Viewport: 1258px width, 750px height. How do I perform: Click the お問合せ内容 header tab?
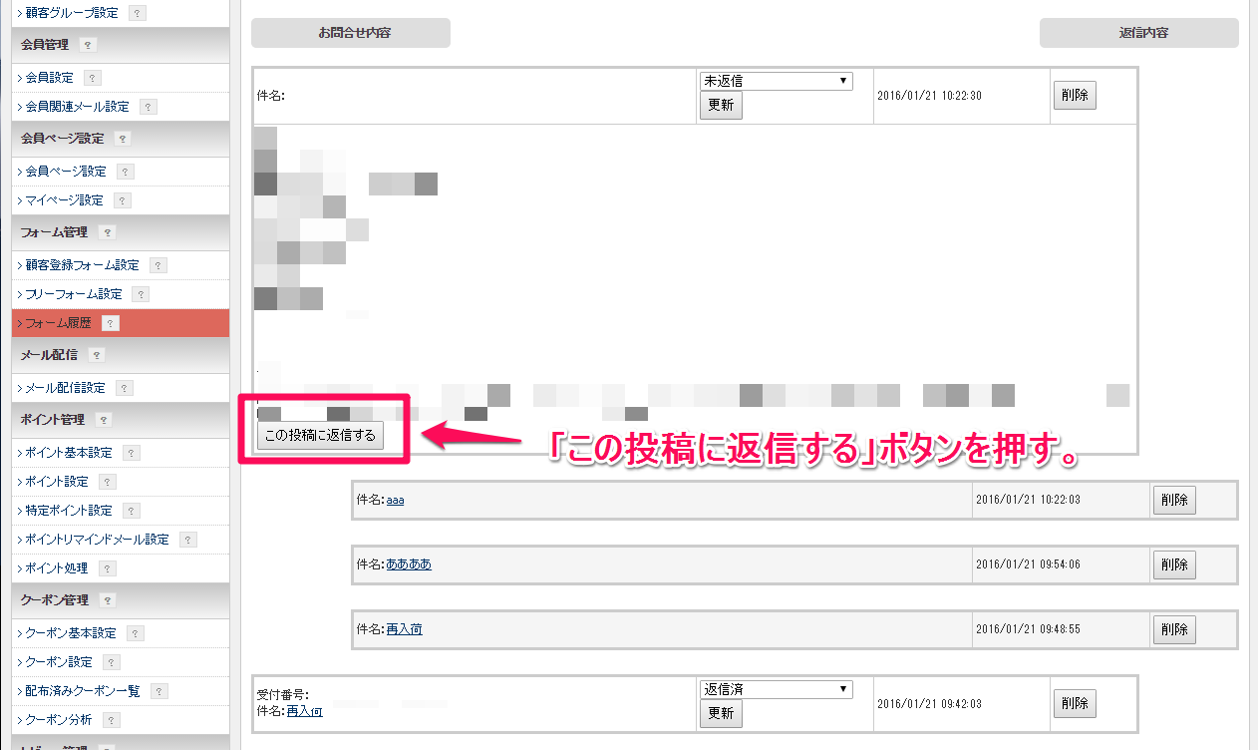pyautogui.click(x=351, y=33)
